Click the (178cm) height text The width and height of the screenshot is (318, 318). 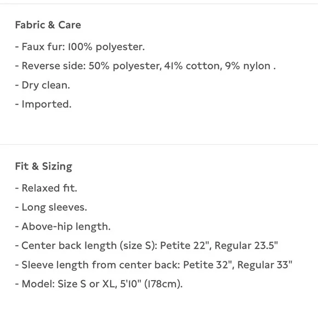click(x=163, y=283)
